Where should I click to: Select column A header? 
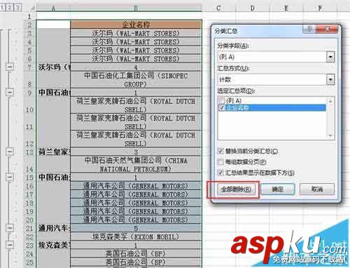tap(53, 8)
